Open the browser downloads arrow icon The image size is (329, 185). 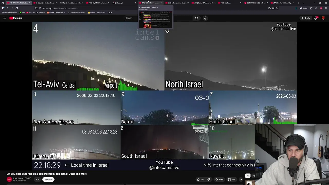pos(296,8)
